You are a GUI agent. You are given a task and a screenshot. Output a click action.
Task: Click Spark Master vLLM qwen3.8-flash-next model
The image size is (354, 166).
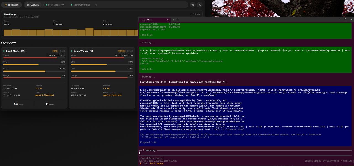(45, 95)
